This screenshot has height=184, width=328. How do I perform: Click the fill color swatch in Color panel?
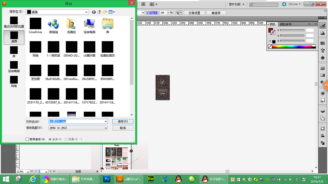[270, 30]
